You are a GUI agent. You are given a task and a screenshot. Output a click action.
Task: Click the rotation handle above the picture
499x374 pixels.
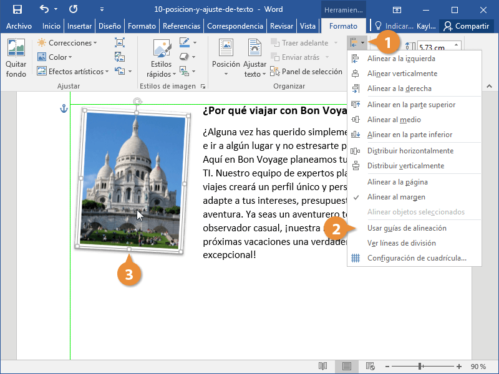pos(137,101)
